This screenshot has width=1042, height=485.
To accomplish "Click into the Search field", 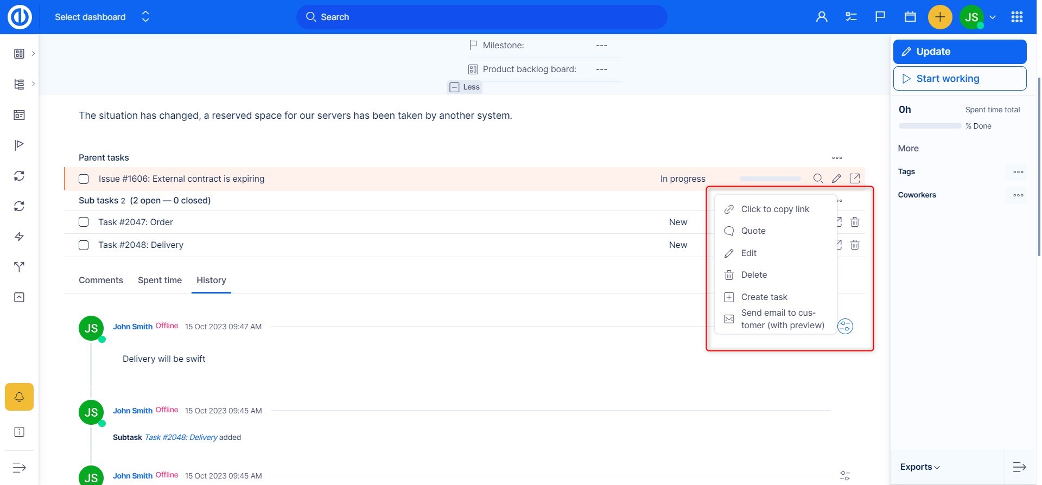I will [x=481, y=17].
